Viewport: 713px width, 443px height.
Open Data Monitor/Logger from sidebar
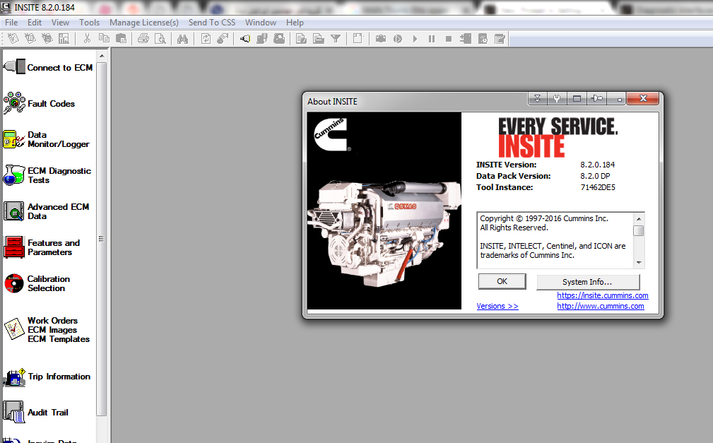(x=47, y=139)
